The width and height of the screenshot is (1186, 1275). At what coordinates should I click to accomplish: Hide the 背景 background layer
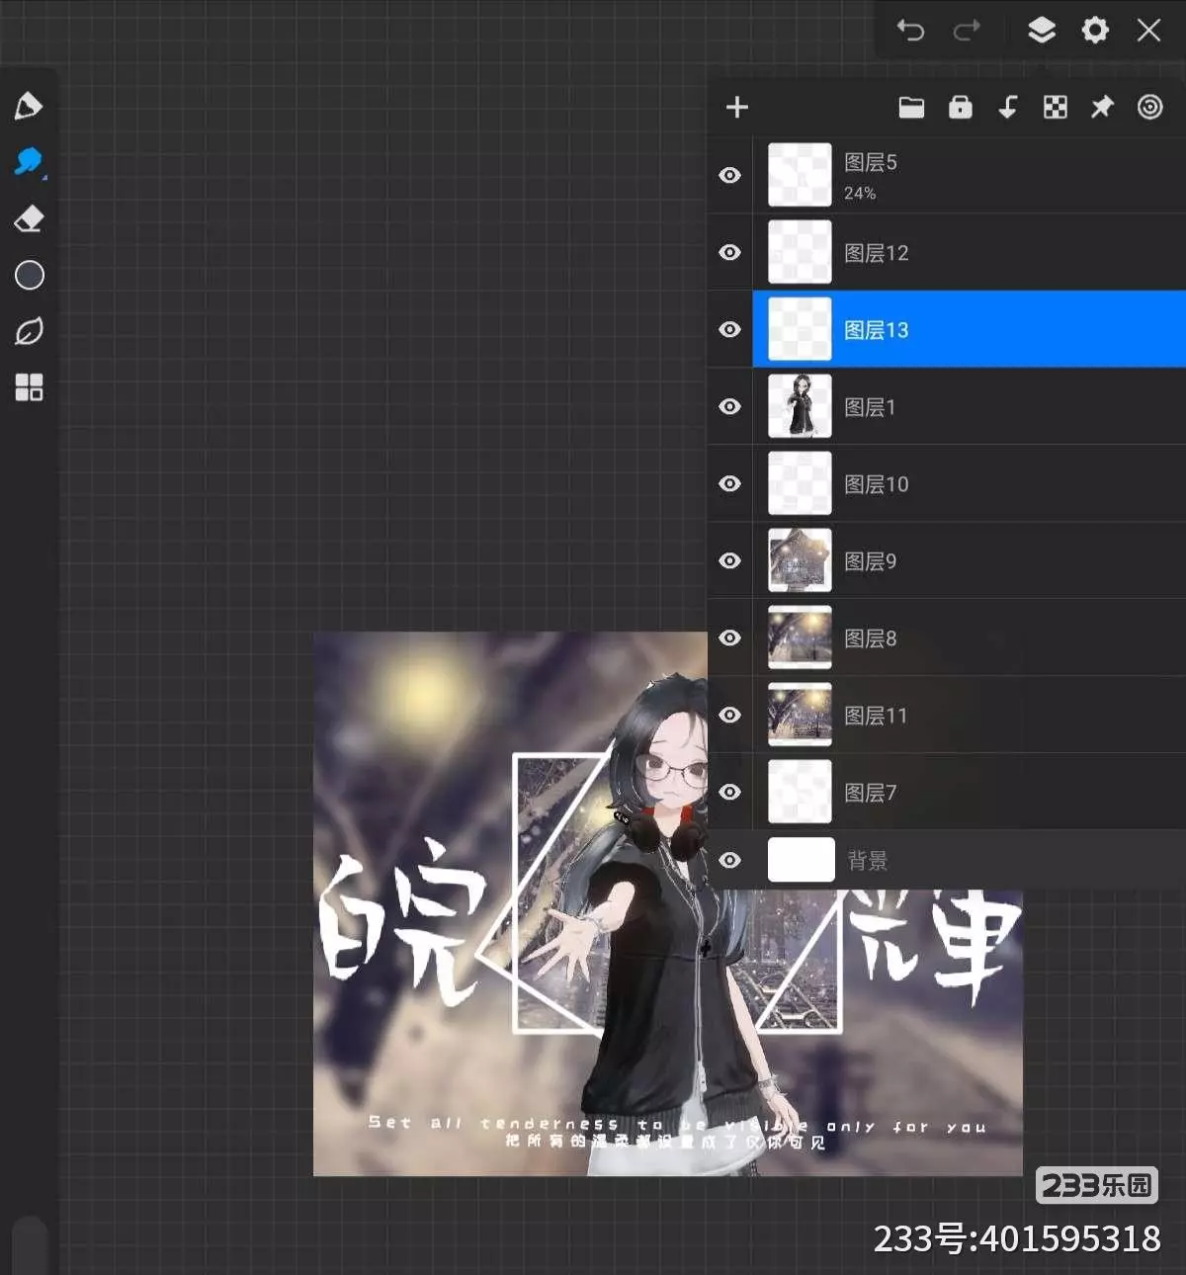point(729,860)
